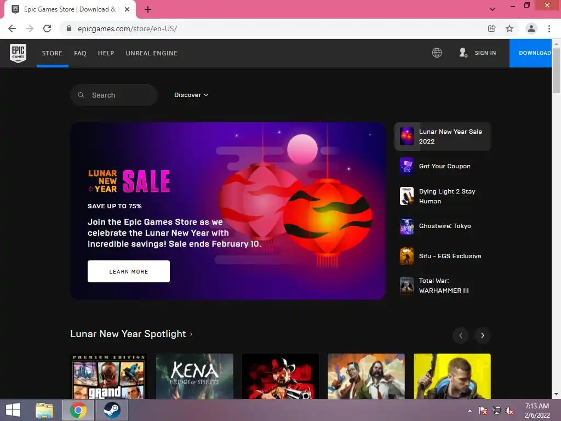Image resolution: width=561 pixels, height=421 pixels.
Task: Show hidden system tray icons
Action: point(470,411)
